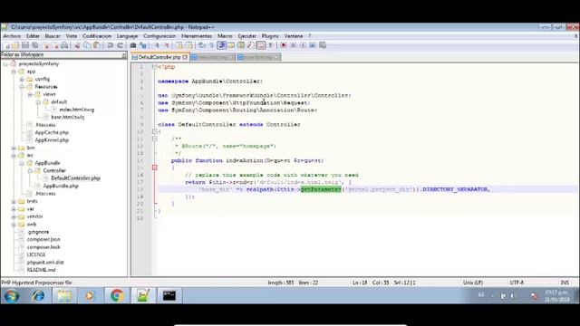Collapse the proyectoSymfony root node
This screenshot has width=580, height=326.
click(x=5, y=64)
